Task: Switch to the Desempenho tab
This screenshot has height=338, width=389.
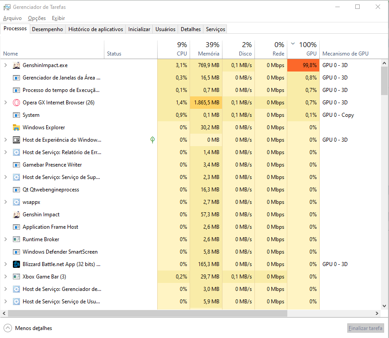Action: (x=48, y=29)
